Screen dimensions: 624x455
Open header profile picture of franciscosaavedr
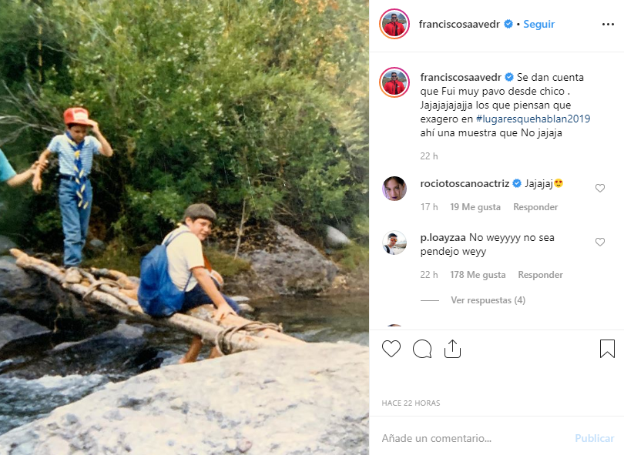(394, 24)
